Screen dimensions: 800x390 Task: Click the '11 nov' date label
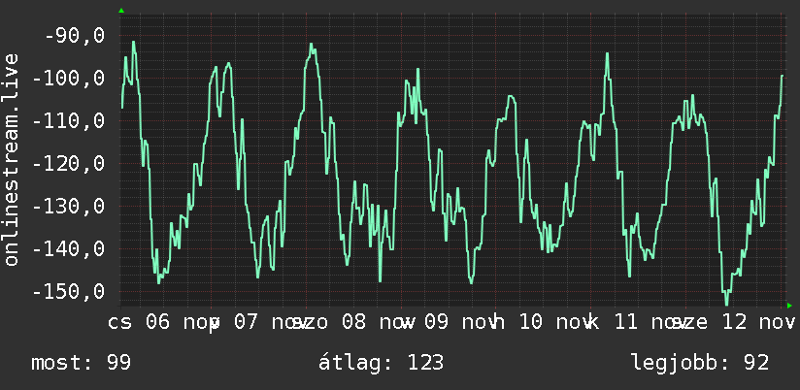[x=651, y=323]
